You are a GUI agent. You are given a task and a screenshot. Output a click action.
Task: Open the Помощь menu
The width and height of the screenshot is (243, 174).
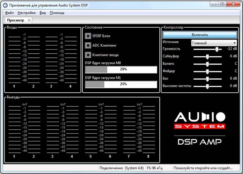coord(57,13)
